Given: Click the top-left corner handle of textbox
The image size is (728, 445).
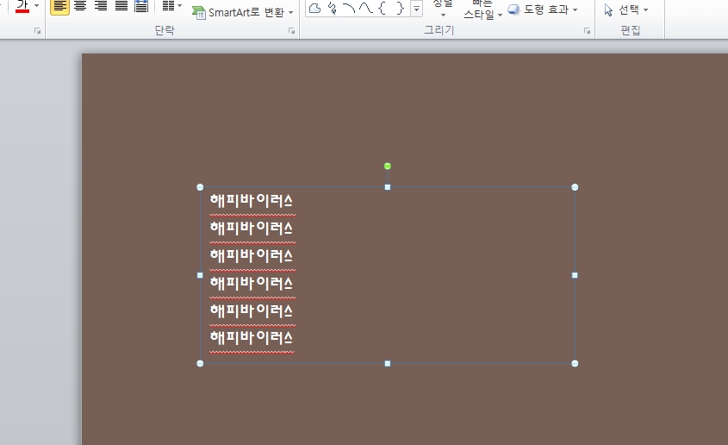Looking at the screenshot, I should [x=200, y=187].
